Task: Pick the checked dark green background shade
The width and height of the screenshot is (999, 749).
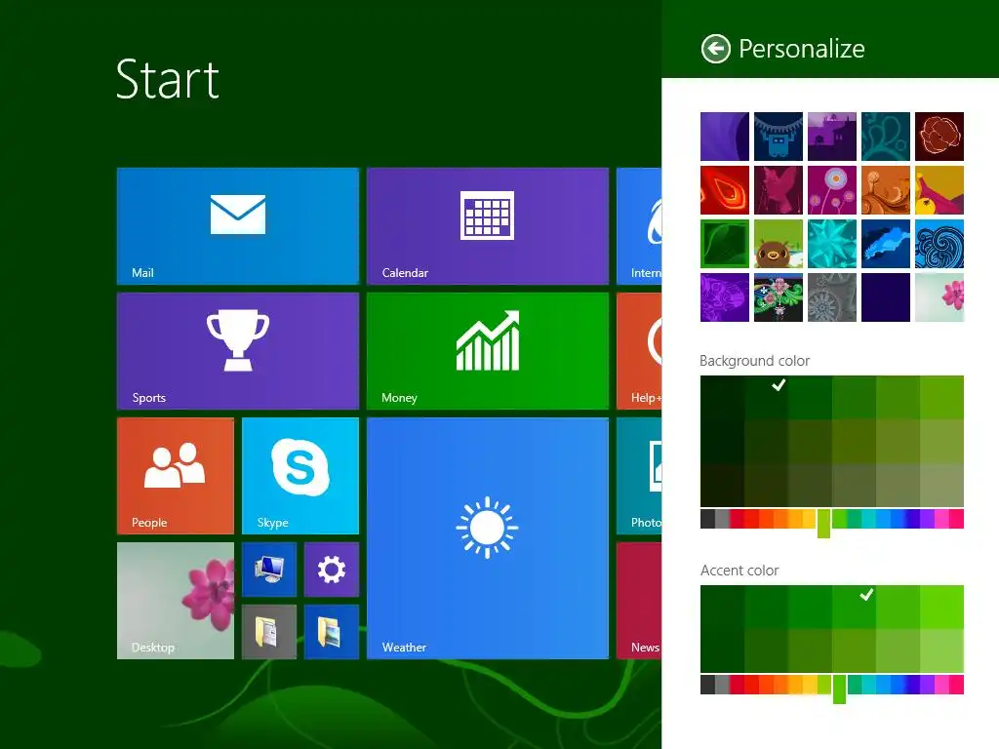Action: 766,398
